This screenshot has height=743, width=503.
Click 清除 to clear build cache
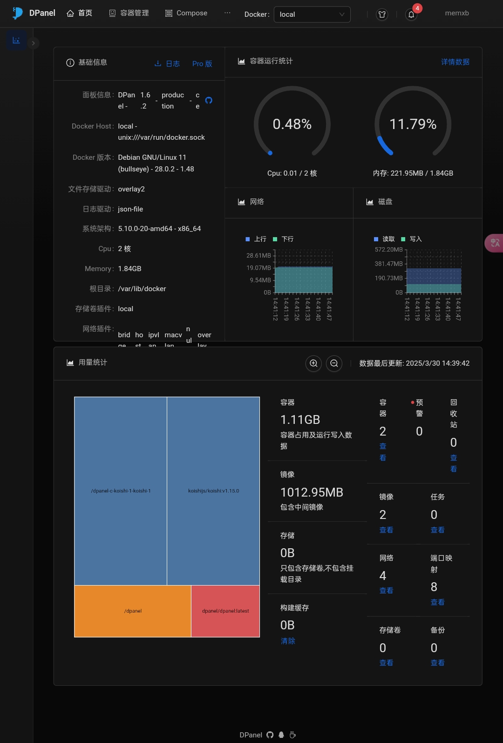(x=288, y=641)
